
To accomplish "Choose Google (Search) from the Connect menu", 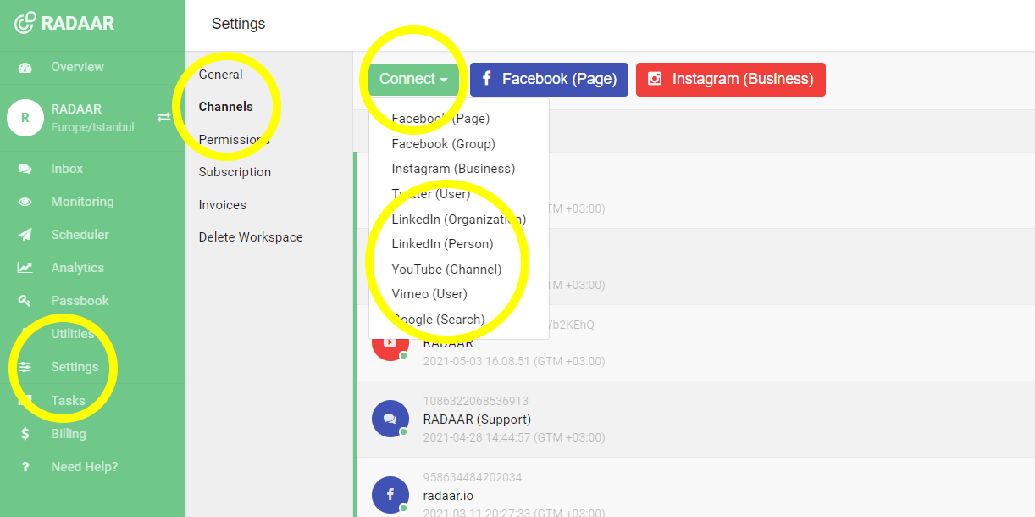I will coord(438,319).
